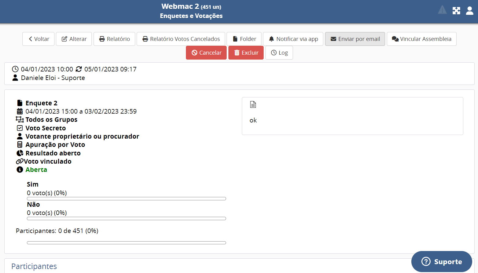Click the Sim vote progress bar

point(126,199)
